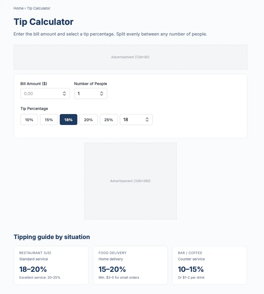Screen dimensions: 264x294
Task: Select the Restaurant (US) tipping guide card
Action: (x=51, y=265)
